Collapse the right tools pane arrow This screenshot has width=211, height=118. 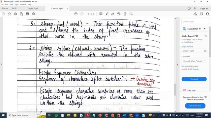click(x=178, y=65)
